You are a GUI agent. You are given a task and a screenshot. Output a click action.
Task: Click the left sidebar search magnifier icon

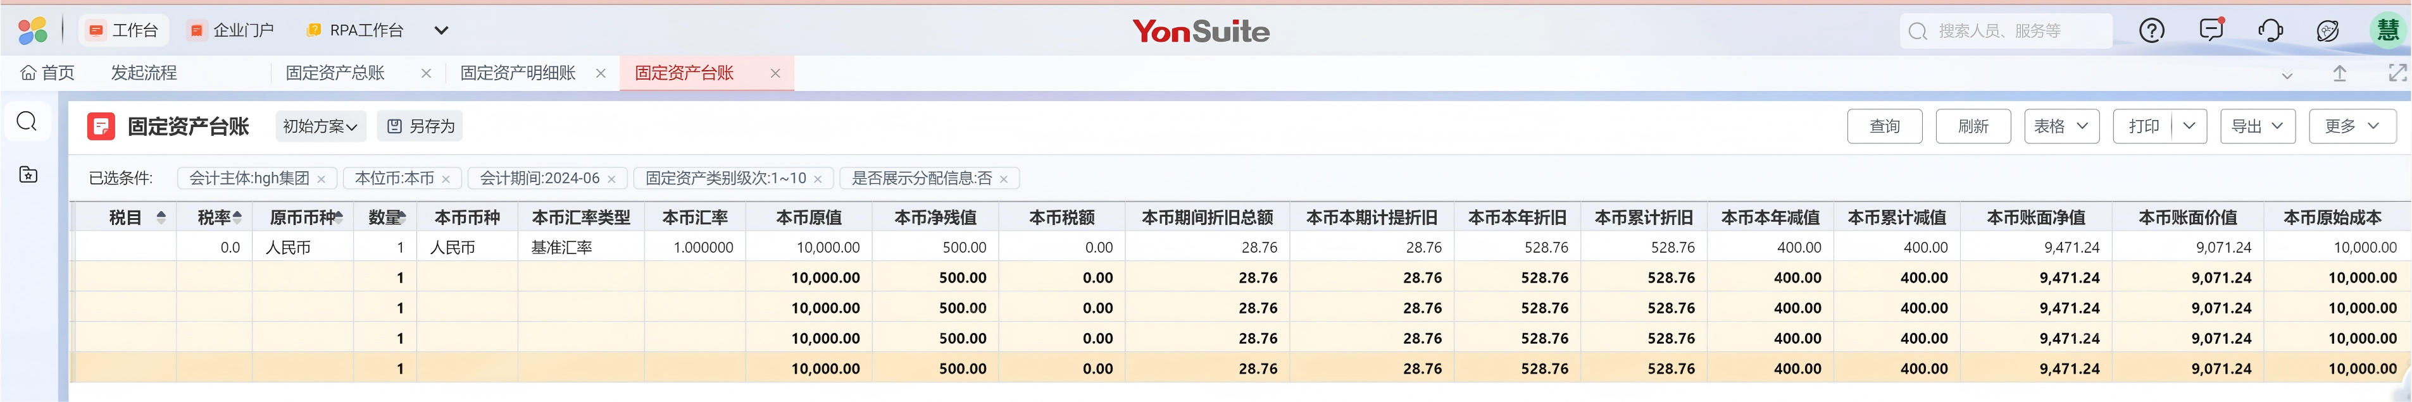click(x=27, y=121)
